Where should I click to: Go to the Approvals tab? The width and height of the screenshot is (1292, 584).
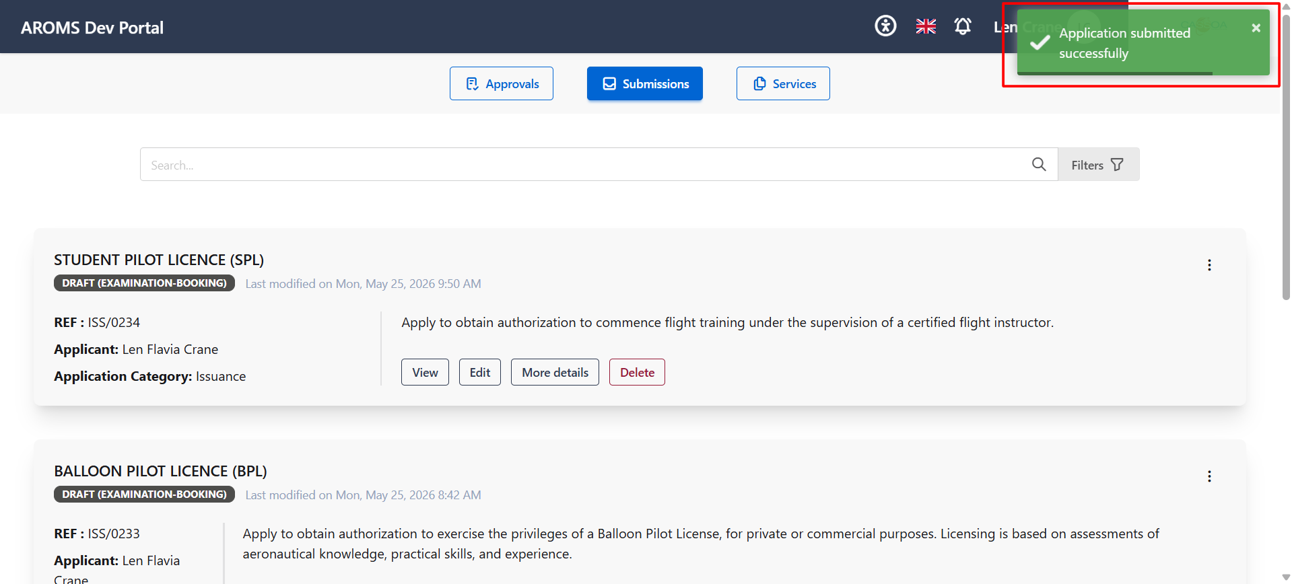pos(502,83)
